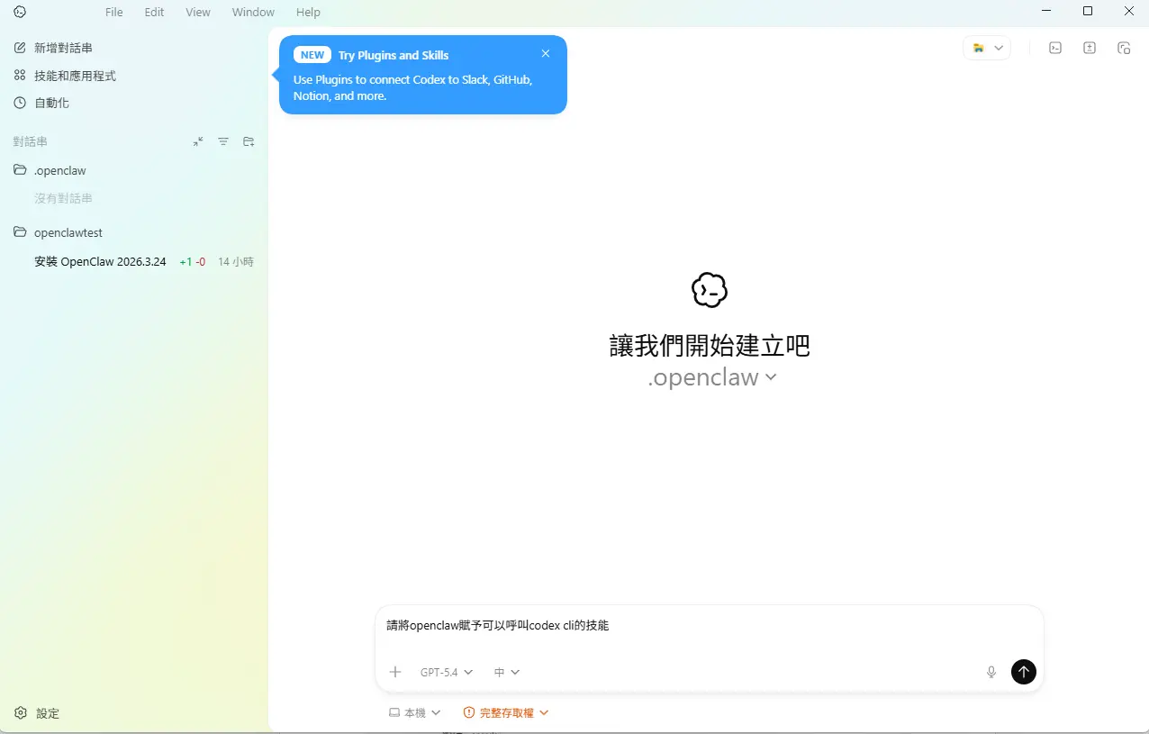Click the microphone voice input icon

991,672
